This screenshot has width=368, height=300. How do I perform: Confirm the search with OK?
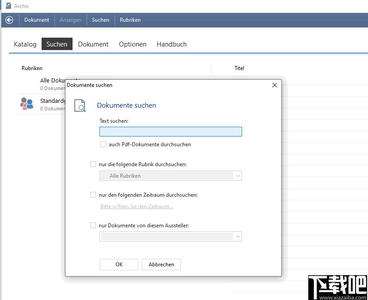pyautogui.click(x=119, y=265)
